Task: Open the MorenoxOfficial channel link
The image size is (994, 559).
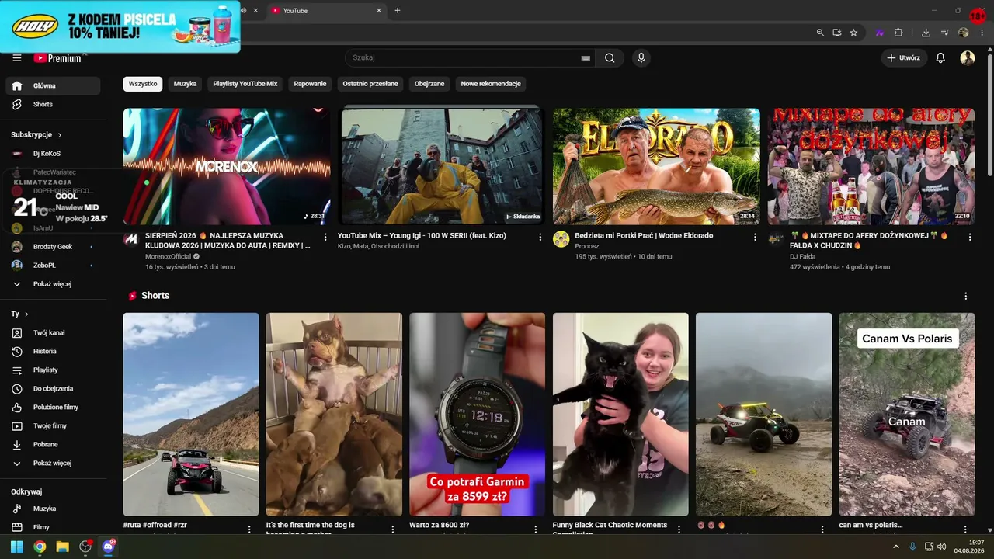Action: 169,257
